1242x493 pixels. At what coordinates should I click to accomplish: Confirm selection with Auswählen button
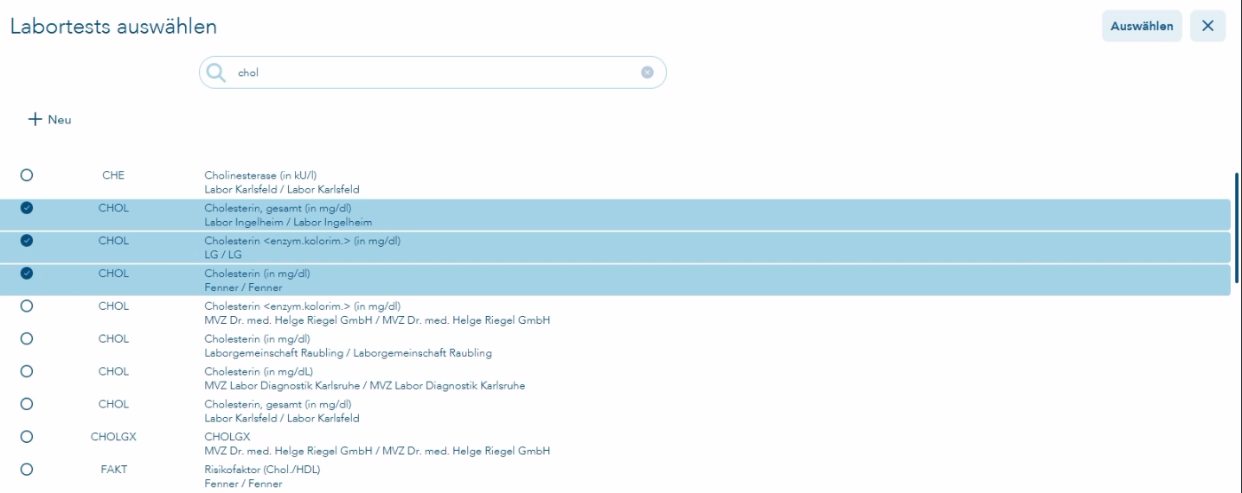click(x=1142, y=26)
